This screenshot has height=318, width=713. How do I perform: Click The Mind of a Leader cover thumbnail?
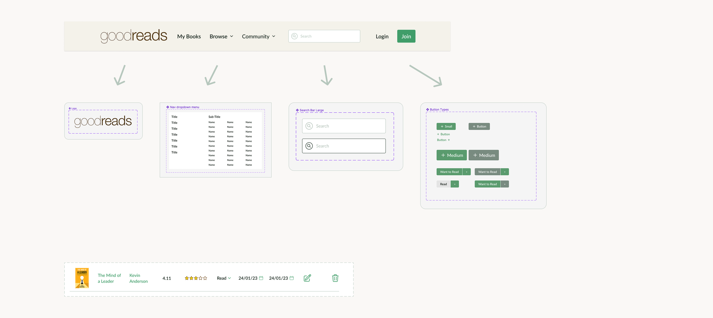click(x=82, y=278)
